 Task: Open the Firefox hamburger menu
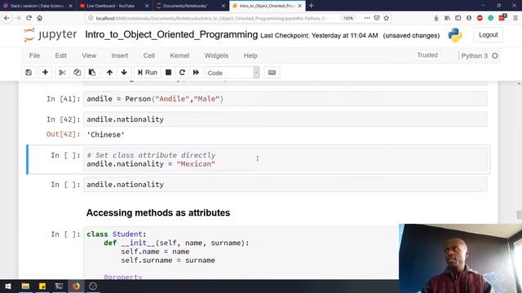[515, 18]
